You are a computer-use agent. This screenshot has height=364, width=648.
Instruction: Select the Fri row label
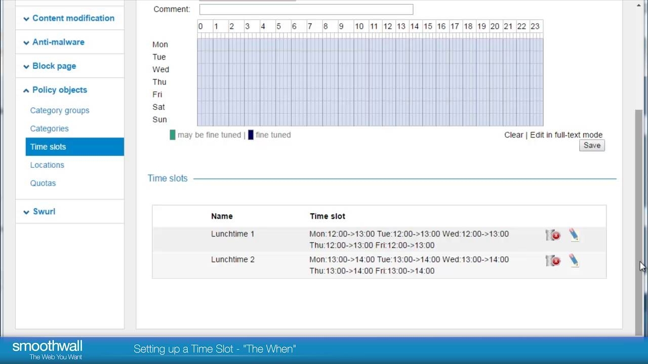157,95
